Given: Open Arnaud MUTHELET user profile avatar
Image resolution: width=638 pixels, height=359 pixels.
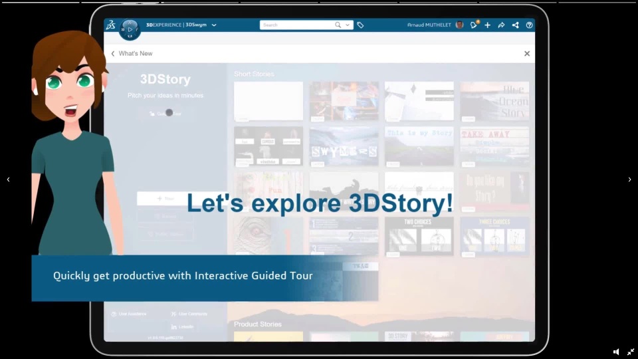Looking at the screenshot, I should click(460, 25).
